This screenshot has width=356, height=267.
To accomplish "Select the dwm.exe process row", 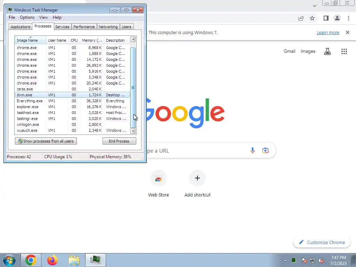I will click(x=72, y=95).
